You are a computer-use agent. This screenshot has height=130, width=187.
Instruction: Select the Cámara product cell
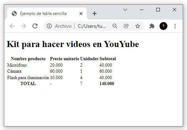click(14, 71)
